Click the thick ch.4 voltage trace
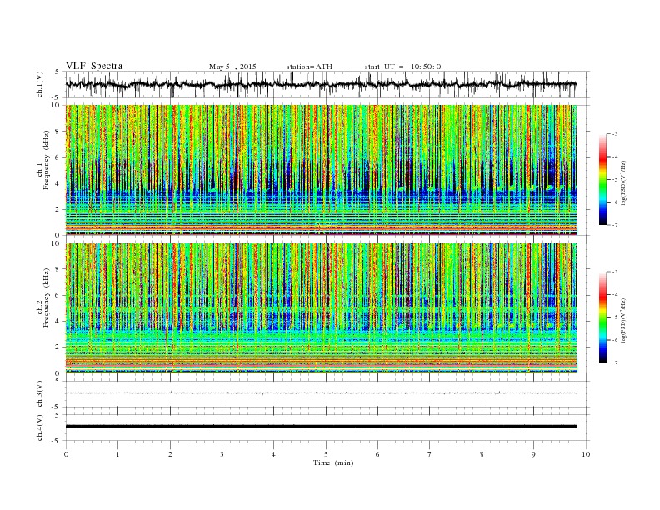Screen dimensions: 660x510 pyautogui.click(x=321, y=427)
